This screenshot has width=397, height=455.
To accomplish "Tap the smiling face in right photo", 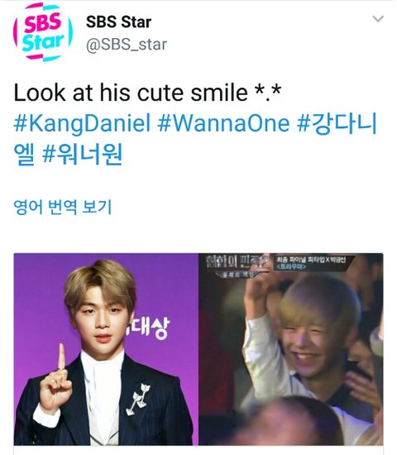I will click(308, 345).
